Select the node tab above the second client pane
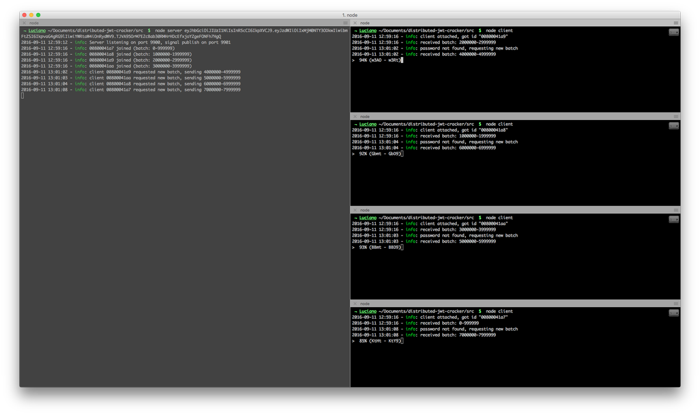The width and height of the screenshot is (700, 415). click(x=364, y=116)
